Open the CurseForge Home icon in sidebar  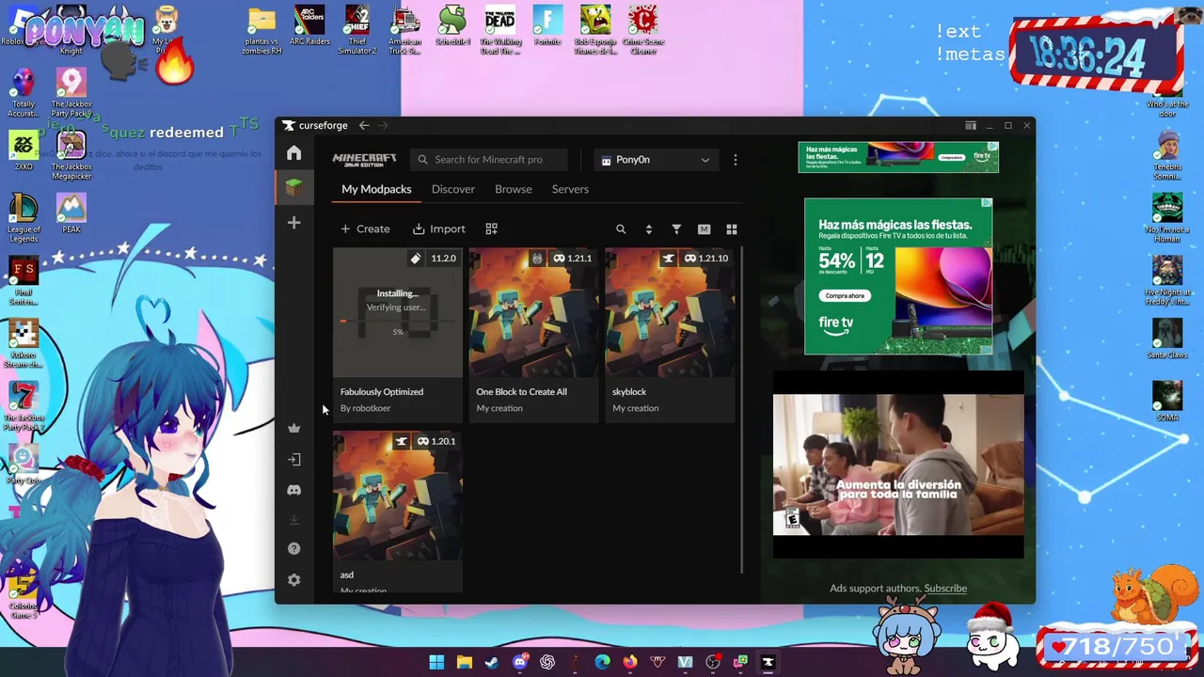click(x=294, y=153)
